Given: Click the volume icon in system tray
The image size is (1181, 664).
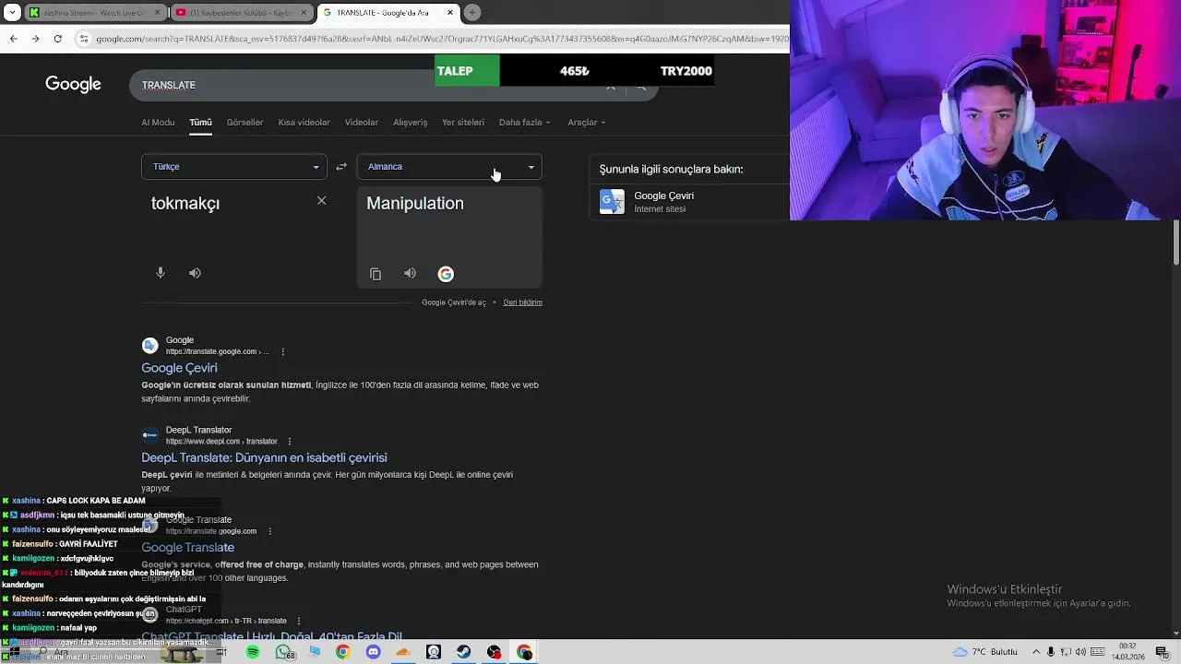Looking at the screenshot, I should pos(1081,652).
